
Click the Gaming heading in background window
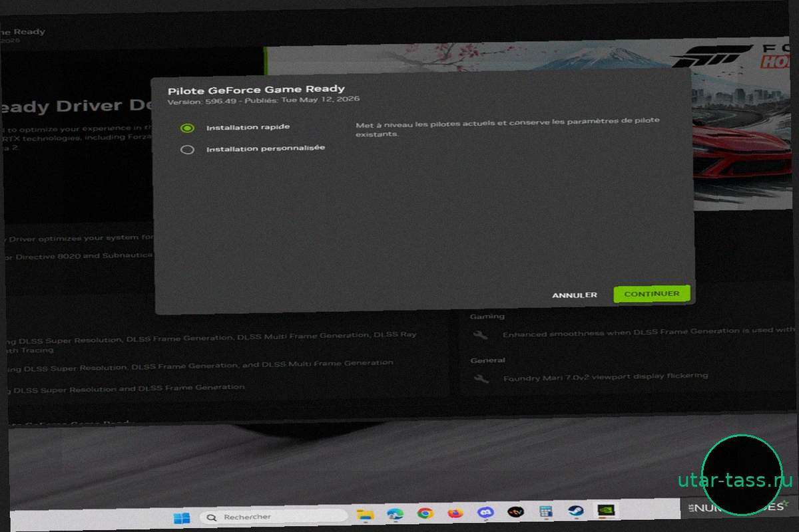(487, 317)
